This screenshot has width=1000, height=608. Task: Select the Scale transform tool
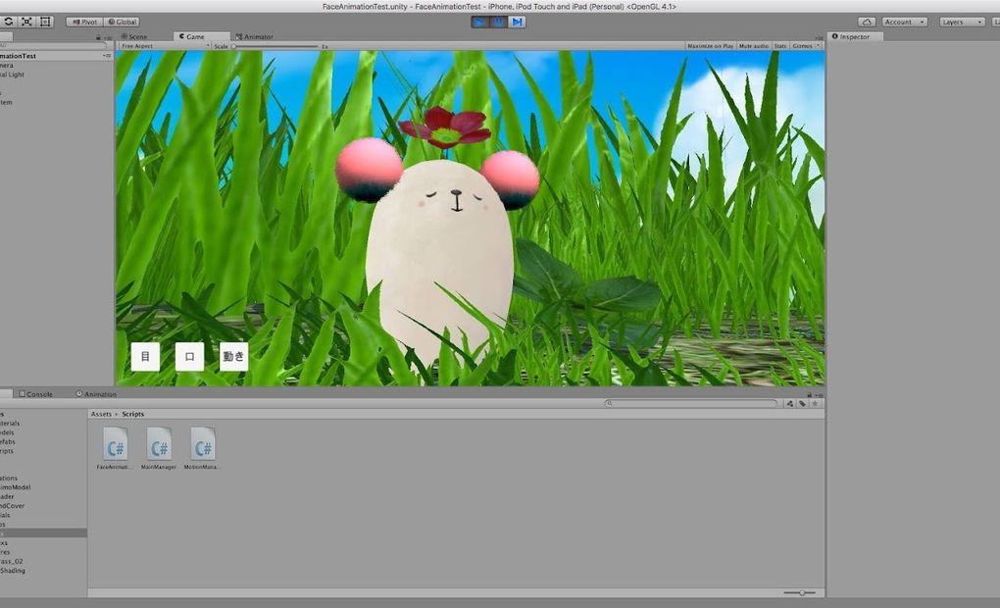coord(26,22)
